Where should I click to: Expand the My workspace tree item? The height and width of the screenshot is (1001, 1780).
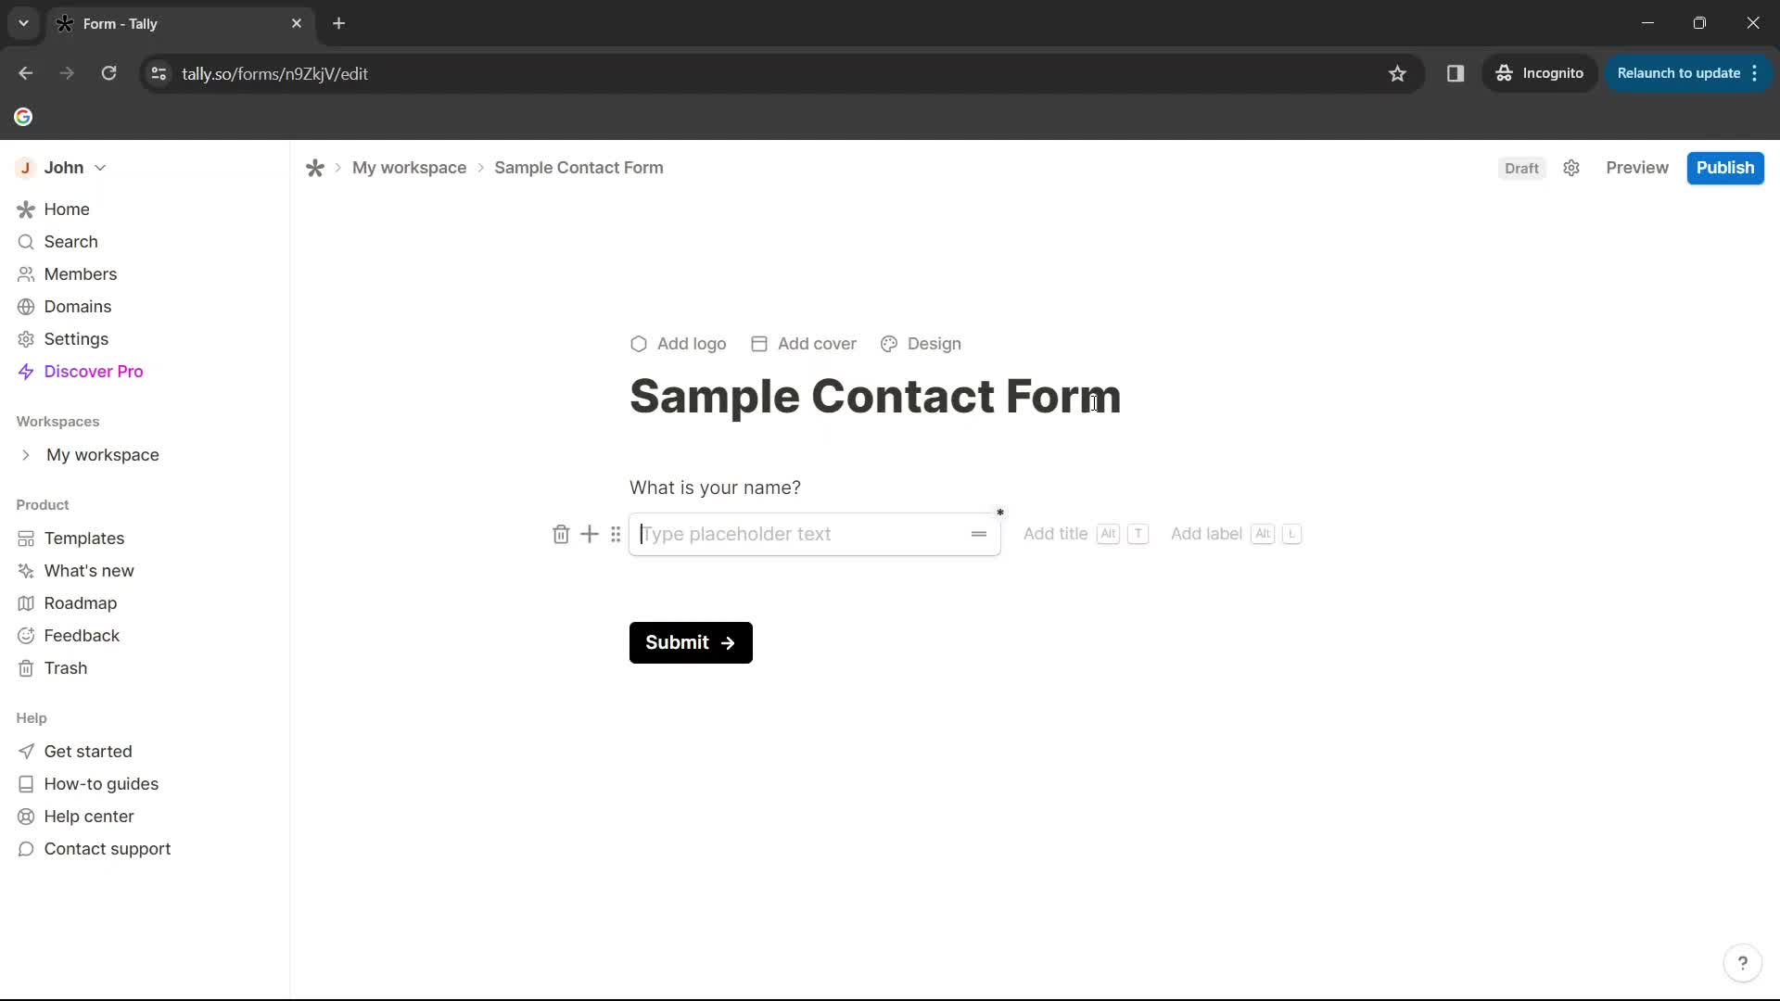pyautogui.click(x=26, y=455)
